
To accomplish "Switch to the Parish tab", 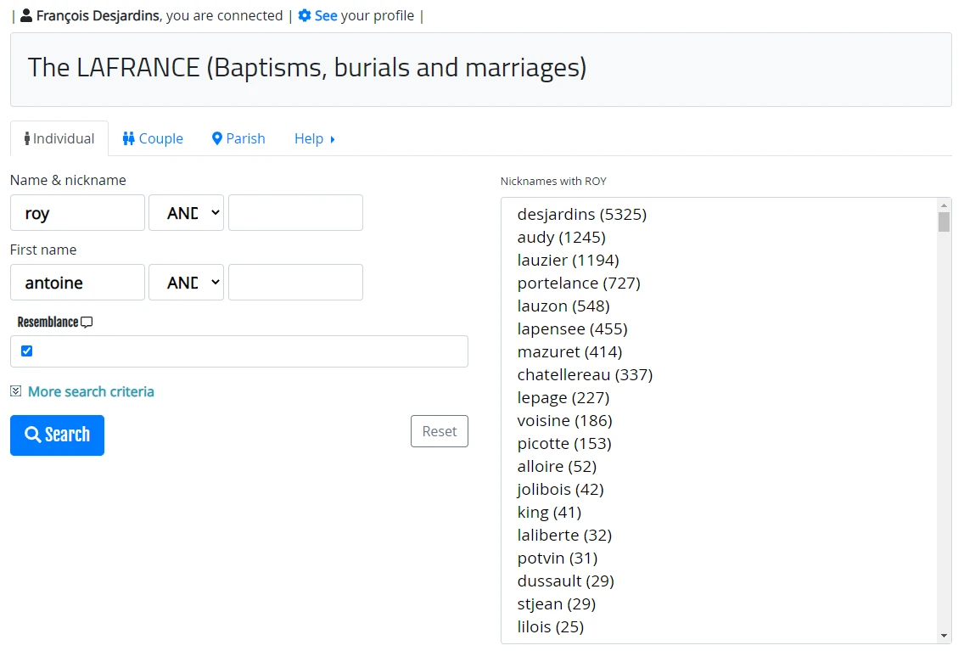I will (238, 138).
